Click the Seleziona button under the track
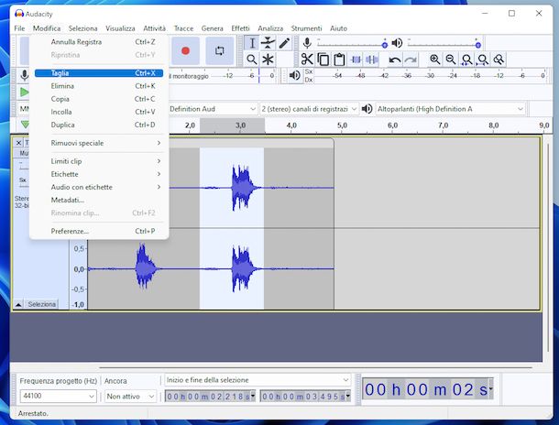 [x=42, y=304]
